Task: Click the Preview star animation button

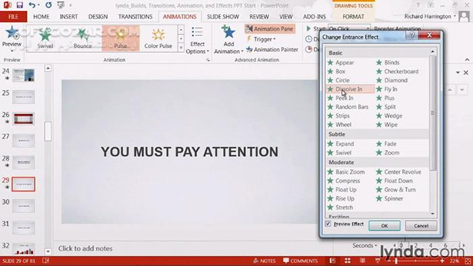Action: [11, 38]
